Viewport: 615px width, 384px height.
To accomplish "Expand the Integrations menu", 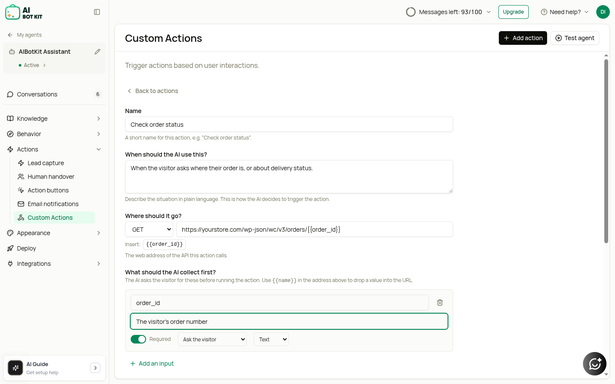I will pos(54,264).
